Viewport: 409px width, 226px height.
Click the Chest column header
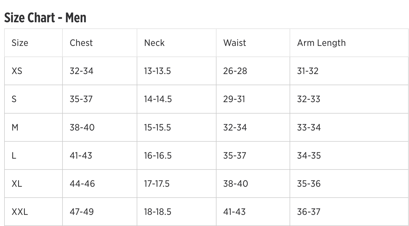81,43
